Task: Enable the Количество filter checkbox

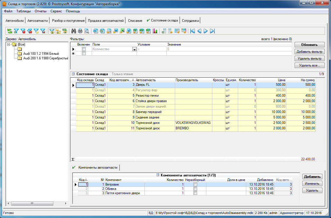Action: click(84, 49)
